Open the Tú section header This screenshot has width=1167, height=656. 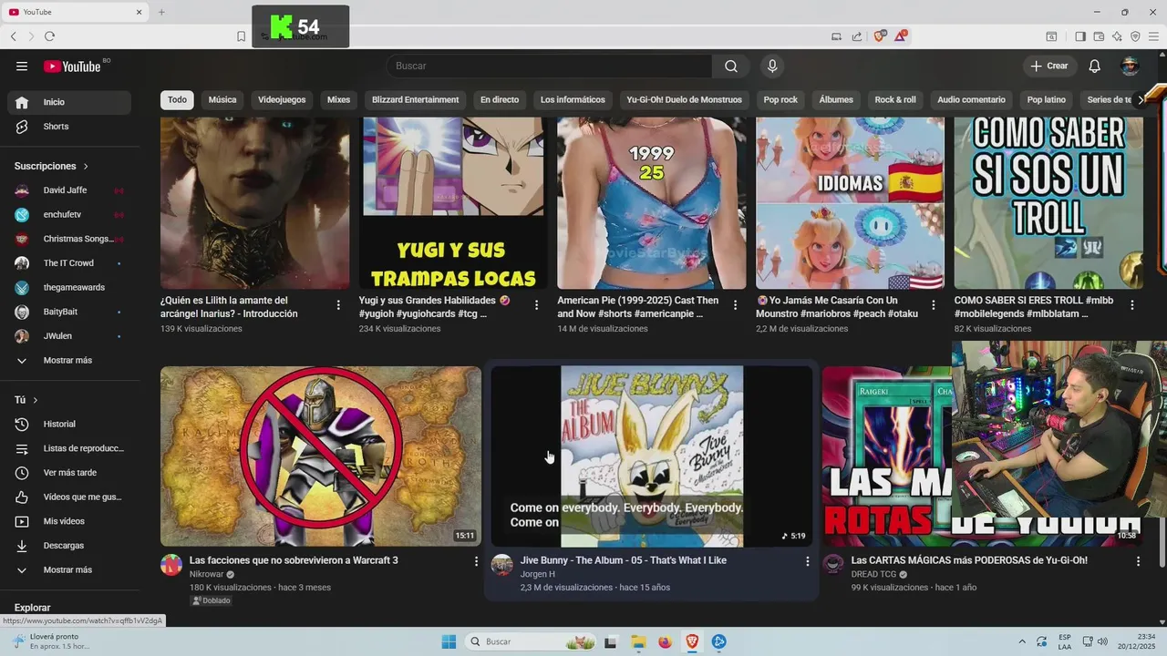(26, 400)
